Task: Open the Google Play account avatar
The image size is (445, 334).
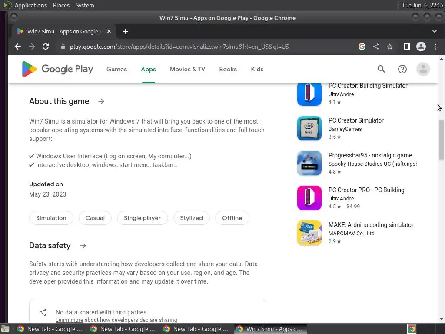Action: tap(423, 69)
